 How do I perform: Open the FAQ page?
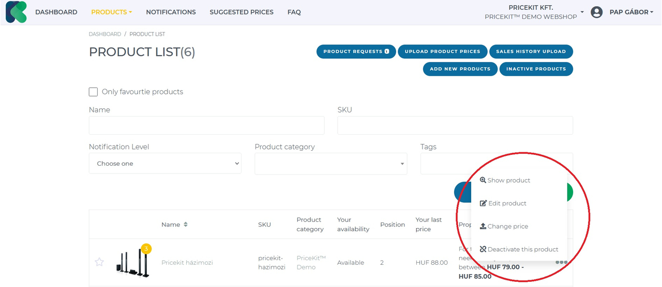(x=294, y=12)
